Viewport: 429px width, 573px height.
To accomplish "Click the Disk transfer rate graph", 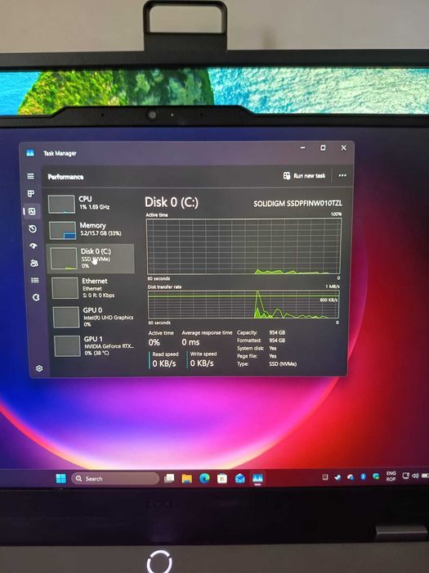I will (x=244, y=304).
